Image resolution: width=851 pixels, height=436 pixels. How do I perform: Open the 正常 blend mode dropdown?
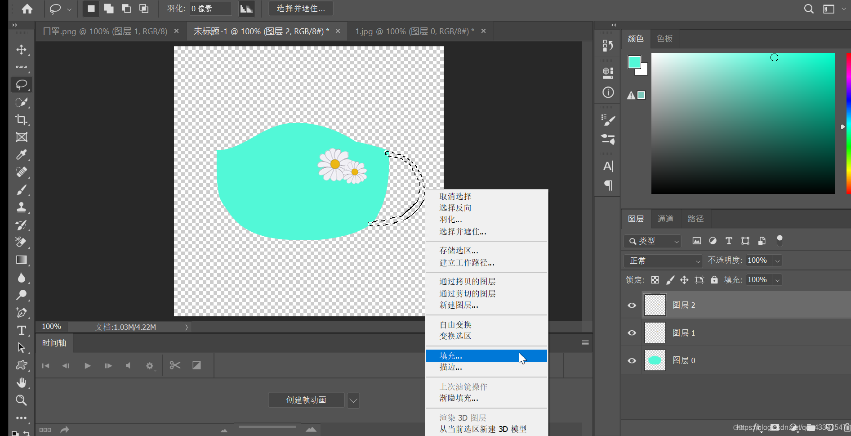663,261
